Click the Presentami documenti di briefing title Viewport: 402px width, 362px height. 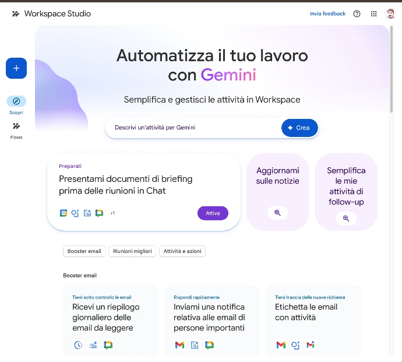click(x=126, y=185)
